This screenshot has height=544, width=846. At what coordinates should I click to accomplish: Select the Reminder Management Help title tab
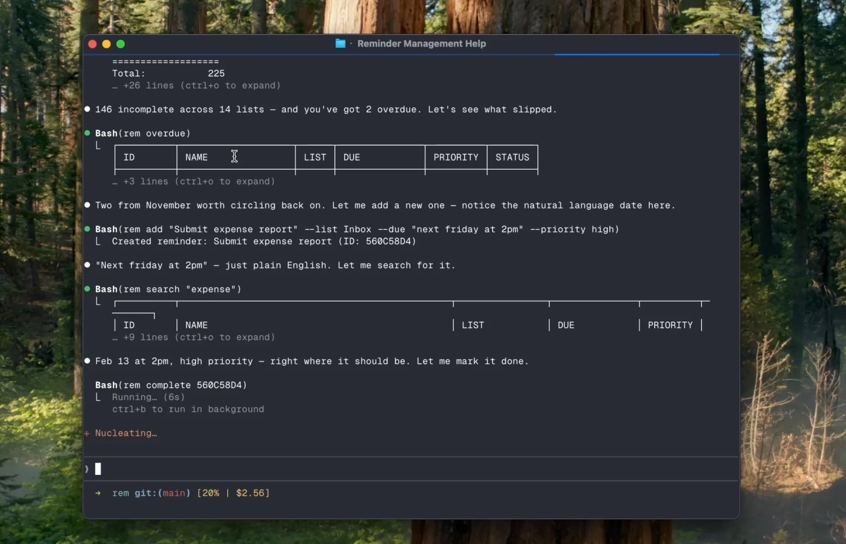coord(421,43)
